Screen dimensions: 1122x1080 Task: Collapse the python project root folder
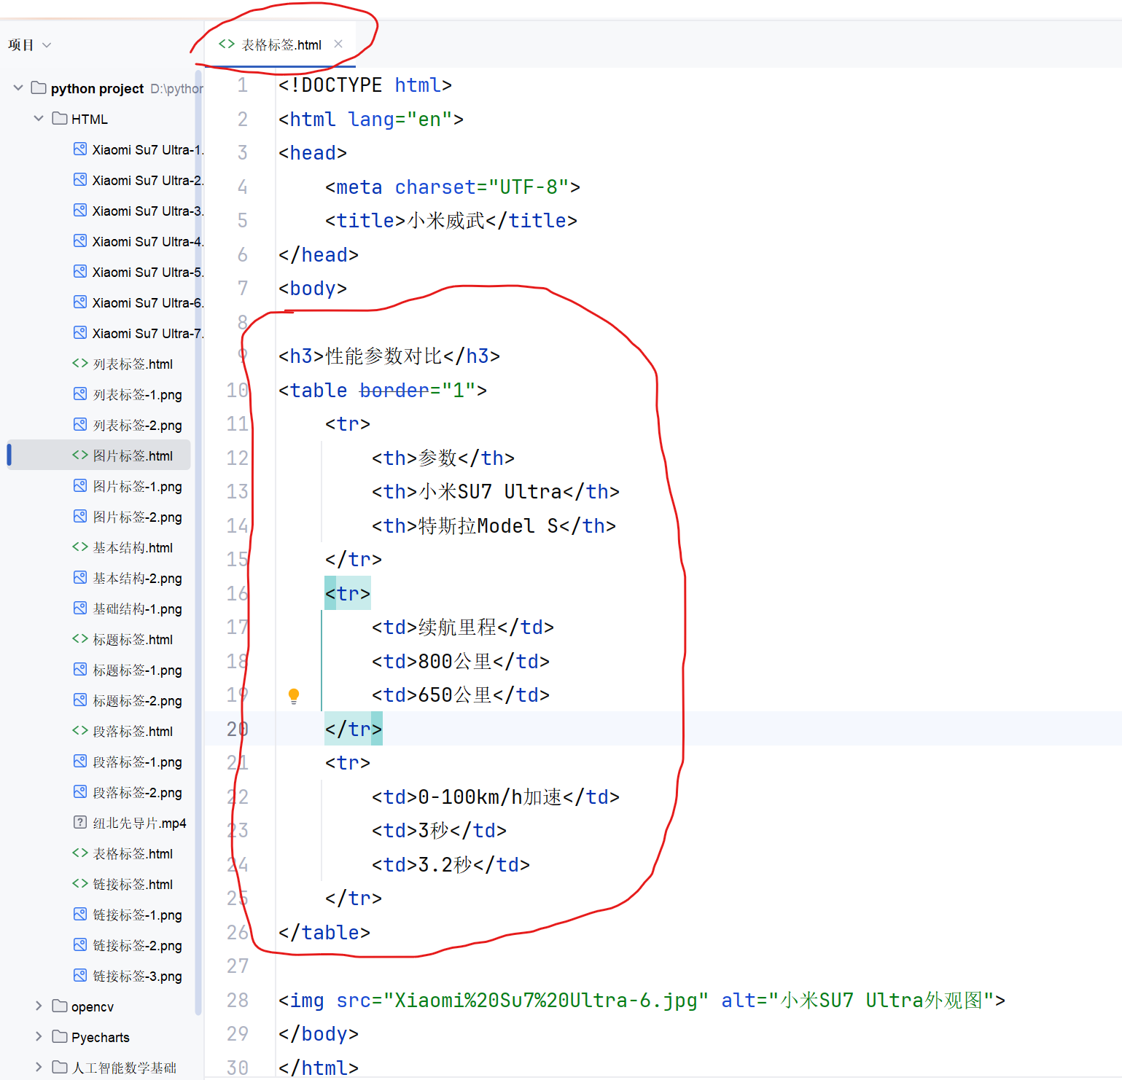point(18,87)
